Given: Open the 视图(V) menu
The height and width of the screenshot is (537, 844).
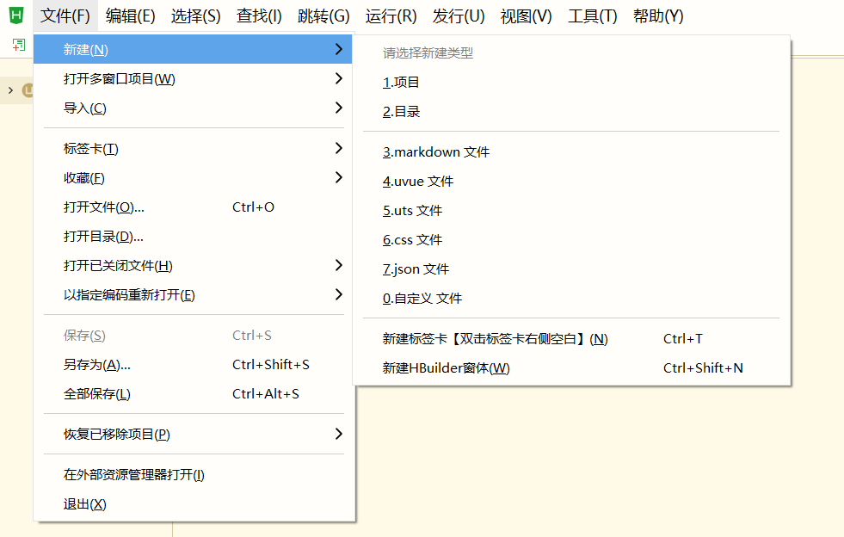Looking at the screenshot, I should tap(526, 16).
